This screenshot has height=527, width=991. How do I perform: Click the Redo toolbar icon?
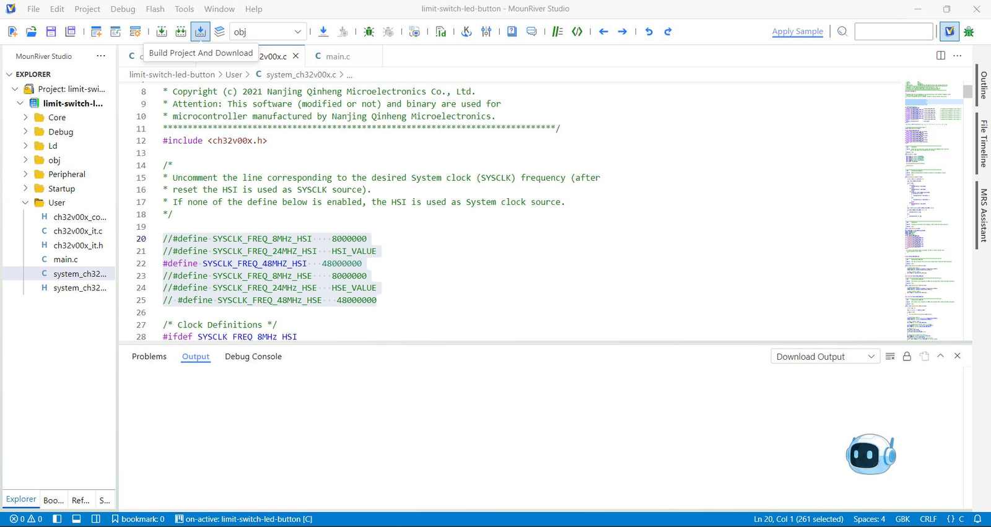point(668,32)
